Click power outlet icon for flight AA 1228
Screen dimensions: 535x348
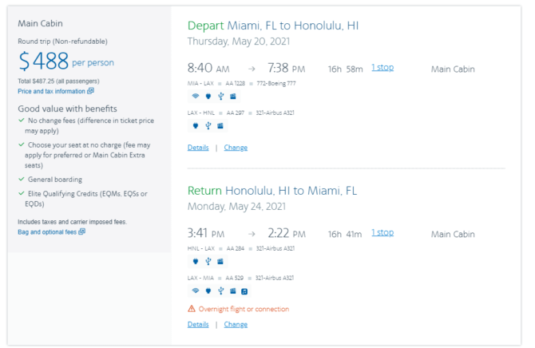[208, 97]
